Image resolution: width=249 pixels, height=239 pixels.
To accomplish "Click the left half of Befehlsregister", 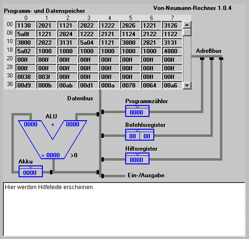I will coord(133,136).
